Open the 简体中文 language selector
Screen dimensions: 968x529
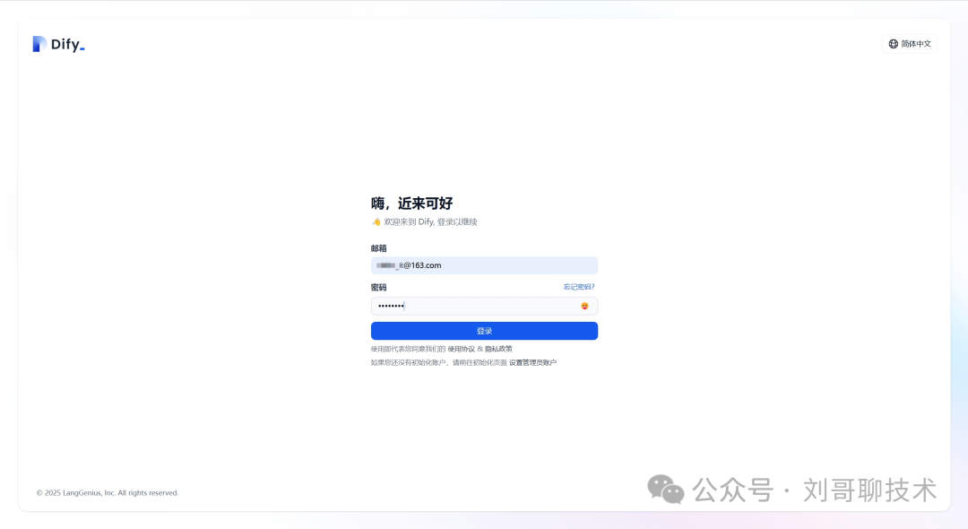910,44
